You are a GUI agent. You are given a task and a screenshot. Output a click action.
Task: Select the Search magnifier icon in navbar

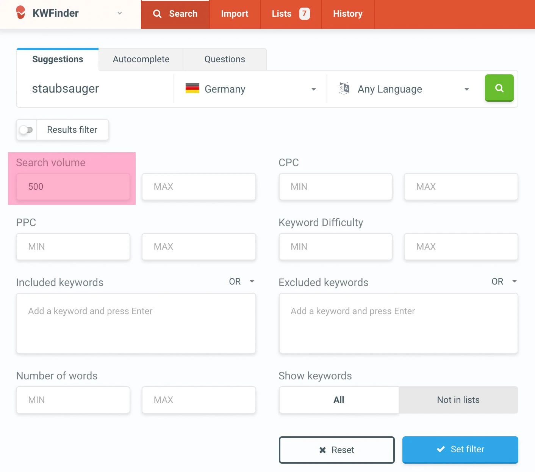click(158, 14)
